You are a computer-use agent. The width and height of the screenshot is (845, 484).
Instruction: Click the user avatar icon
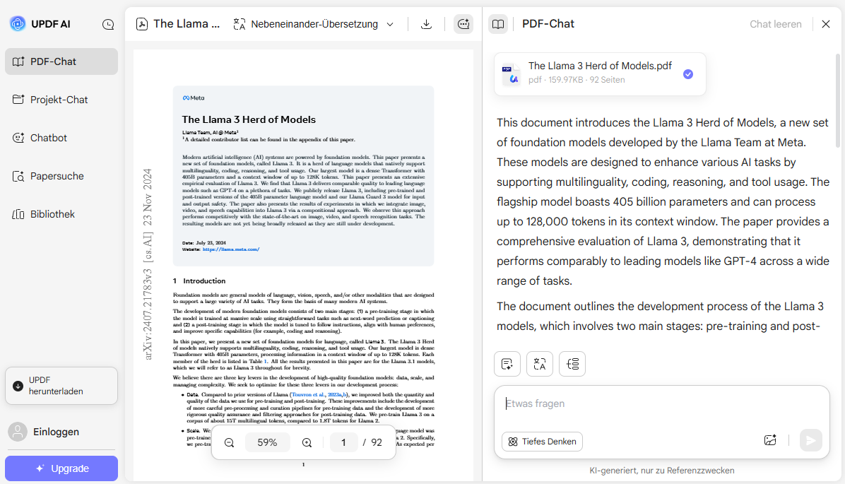(x=18, y=432)
